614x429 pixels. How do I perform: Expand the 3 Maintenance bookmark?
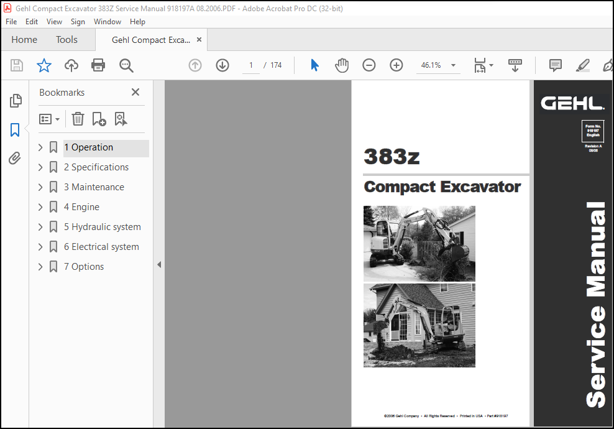[x=40, y=187]
